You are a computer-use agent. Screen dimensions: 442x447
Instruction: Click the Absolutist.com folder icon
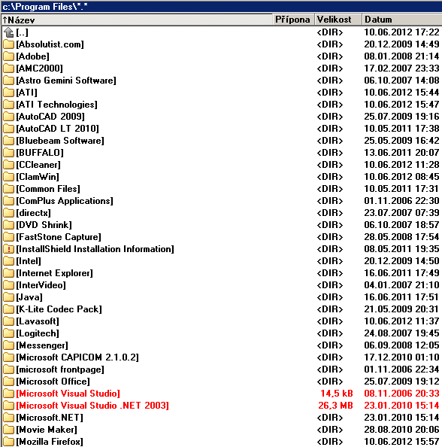(9, 44)
